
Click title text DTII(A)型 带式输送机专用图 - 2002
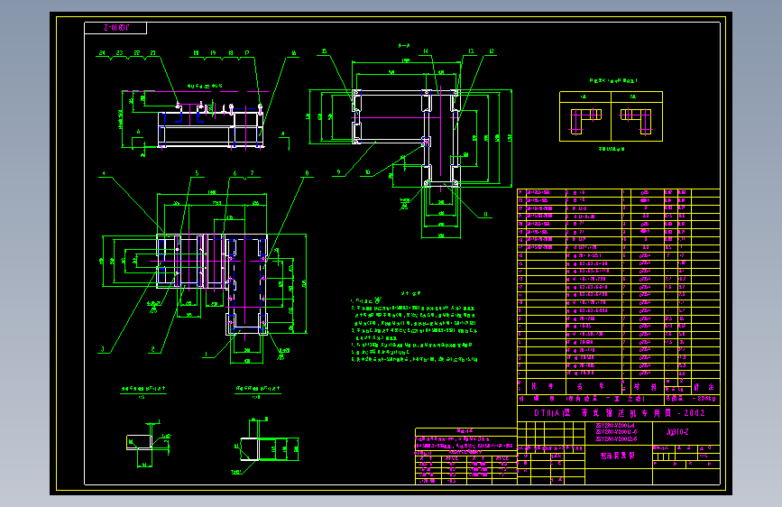coord(620,412)
